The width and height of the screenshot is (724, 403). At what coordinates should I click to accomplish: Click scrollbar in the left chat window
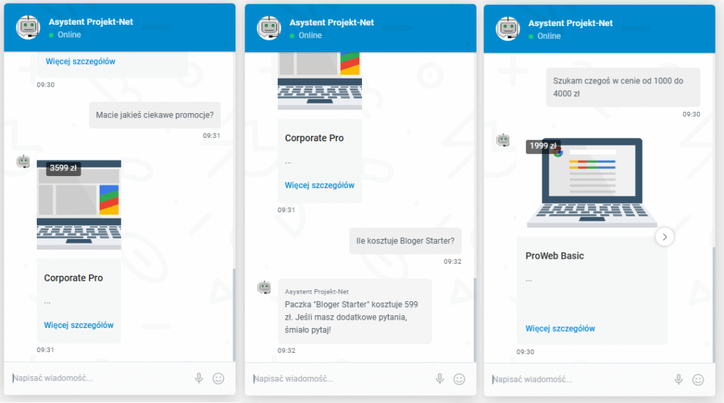click(x=233, y=314)
